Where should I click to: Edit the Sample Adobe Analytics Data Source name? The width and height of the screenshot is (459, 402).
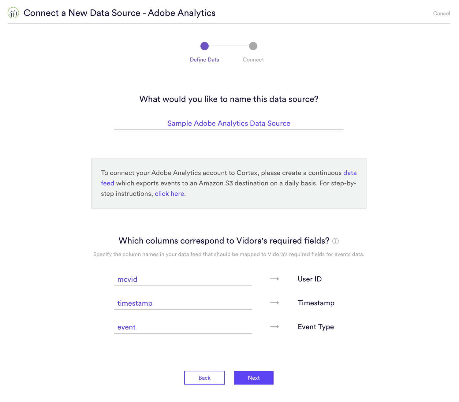click(x=229, y=124)
